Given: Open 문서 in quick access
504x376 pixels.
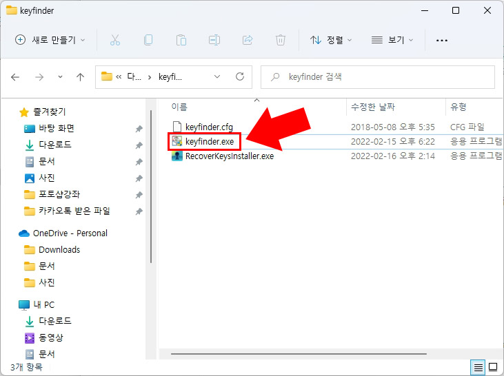Looking at the screenshot, I should coord(47,161).
